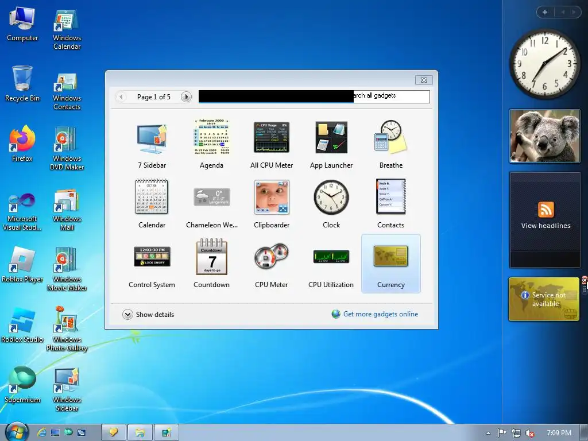Select Windows DVD Maker shortcut
The width and height of the screenshot is (588, 441).
tap(67, 149)
